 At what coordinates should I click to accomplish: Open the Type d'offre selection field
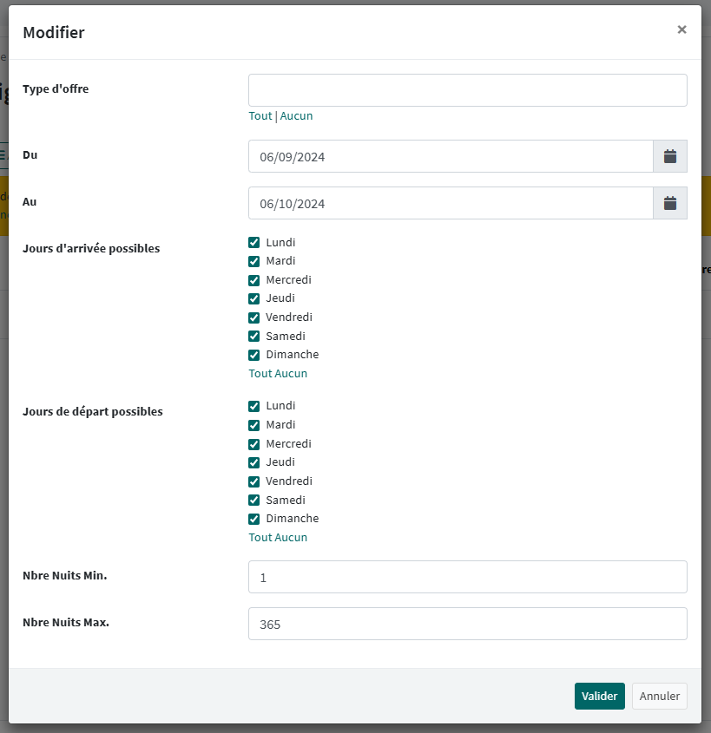click(x=467, y=90)
